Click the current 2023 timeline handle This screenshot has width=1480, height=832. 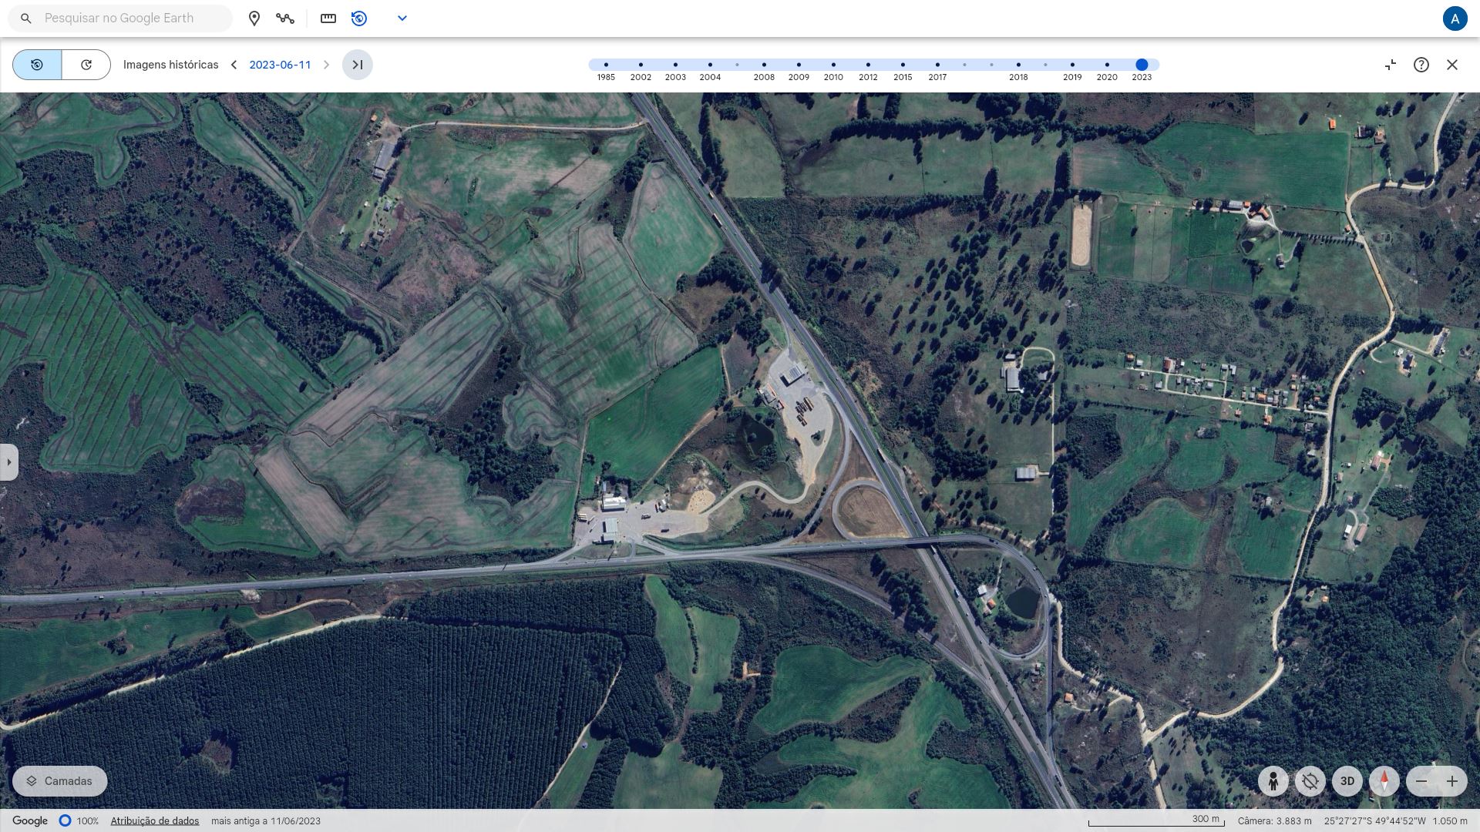[x=1142, y=65]
